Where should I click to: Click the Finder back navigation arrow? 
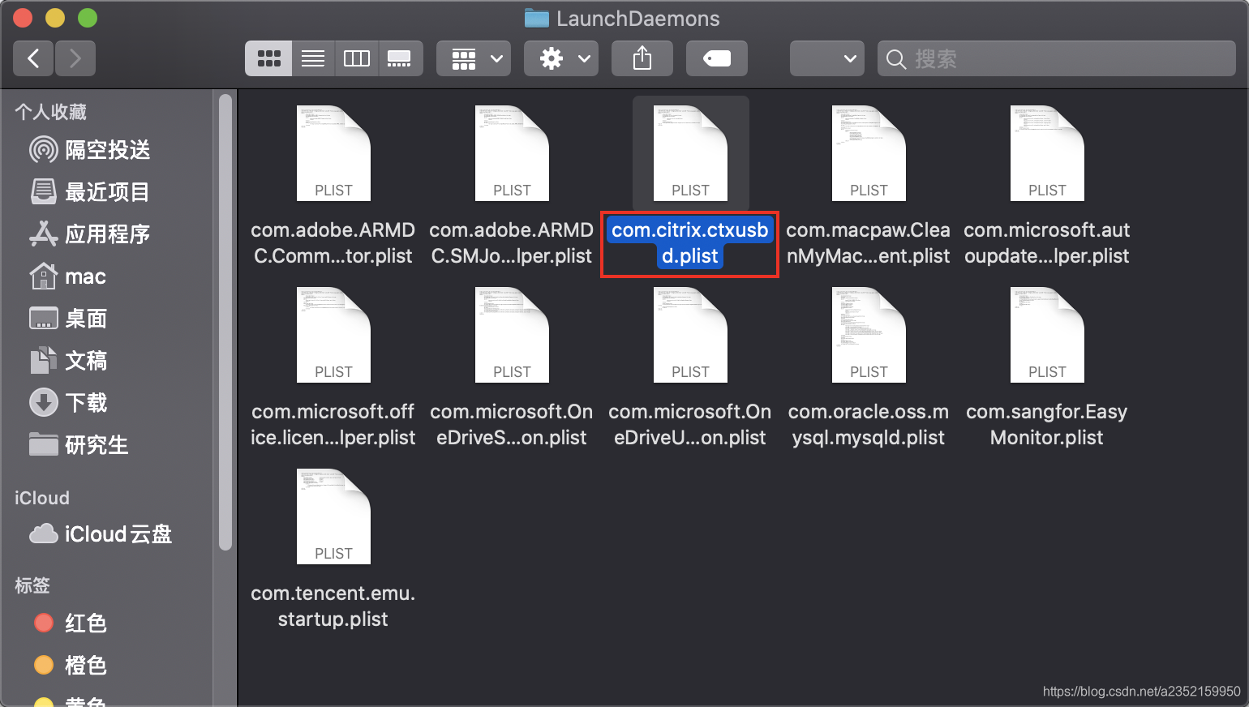34,58
